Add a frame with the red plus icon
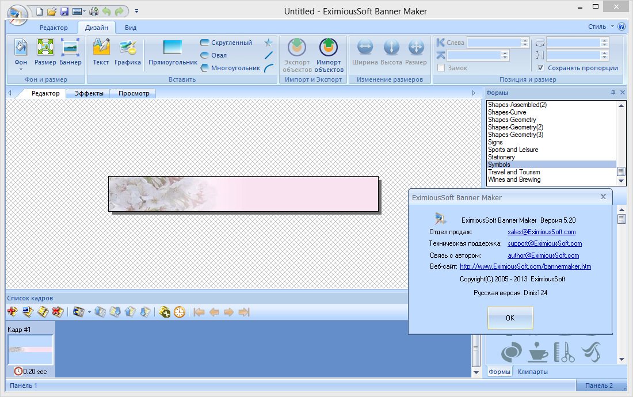The height and width of the screenshot is (397, 633). 13,312
